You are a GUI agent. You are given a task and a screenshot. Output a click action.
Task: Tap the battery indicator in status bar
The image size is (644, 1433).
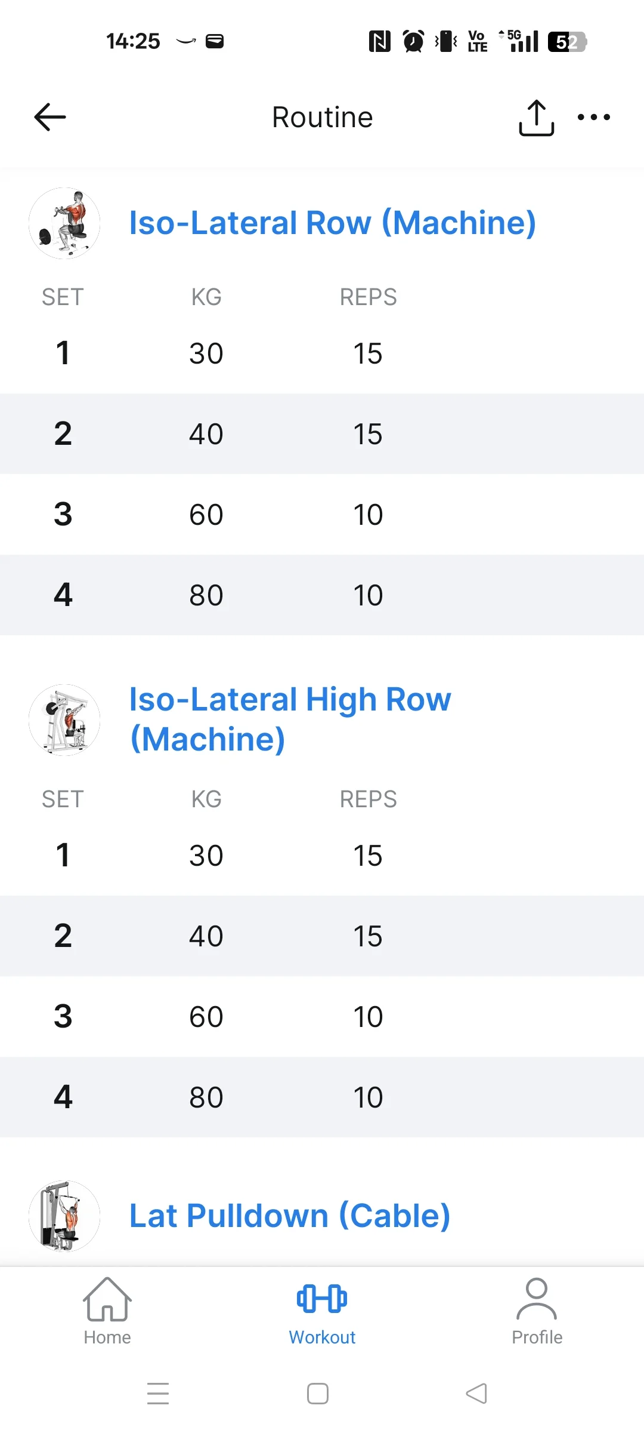567,42
